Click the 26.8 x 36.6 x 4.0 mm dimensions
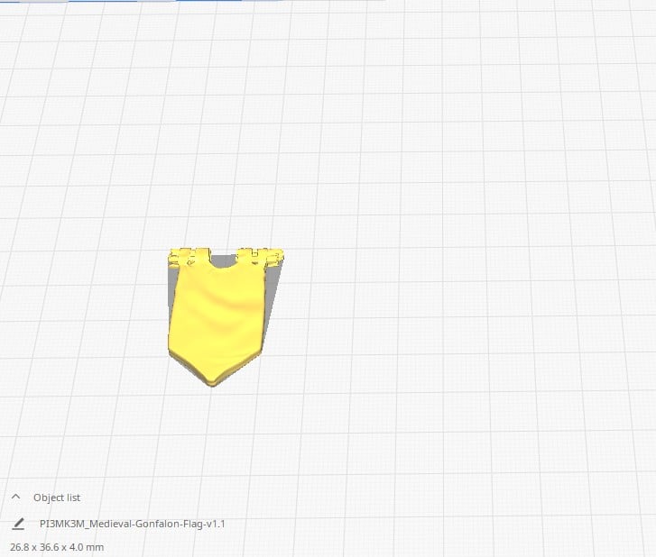656x557 pixels. pyautogui.click(x=57, y=547)
